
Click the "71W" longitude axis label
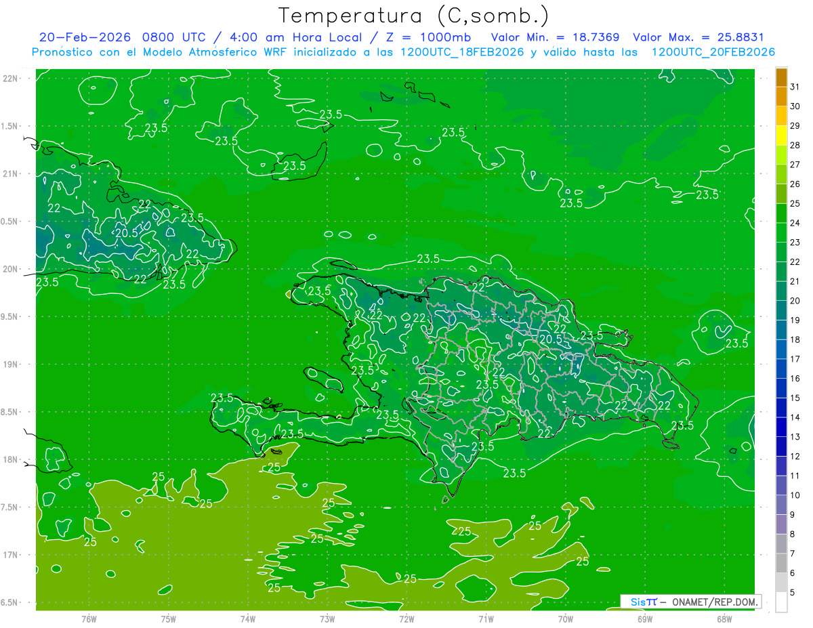click(x=486, y=619)
